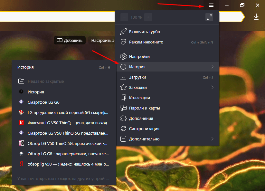
Task: Click the Недавно закрытые folder icon
Action: pyautogui.click(x=21, y=81)
